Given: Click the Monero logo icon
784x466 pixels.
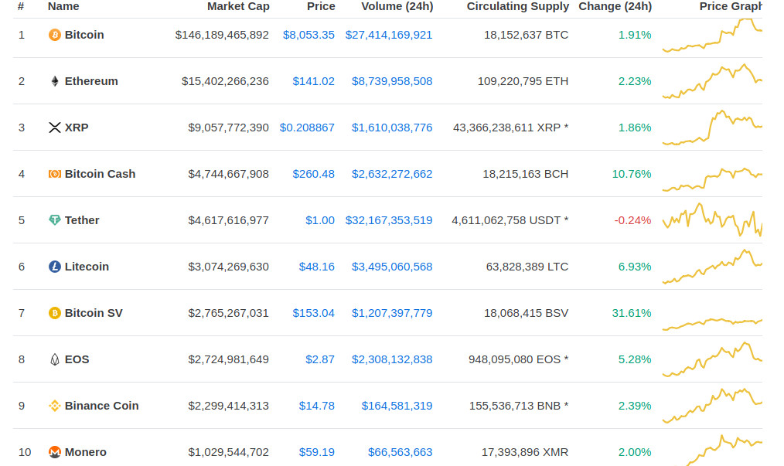Looking at the screenshot, I should point(54,452).
